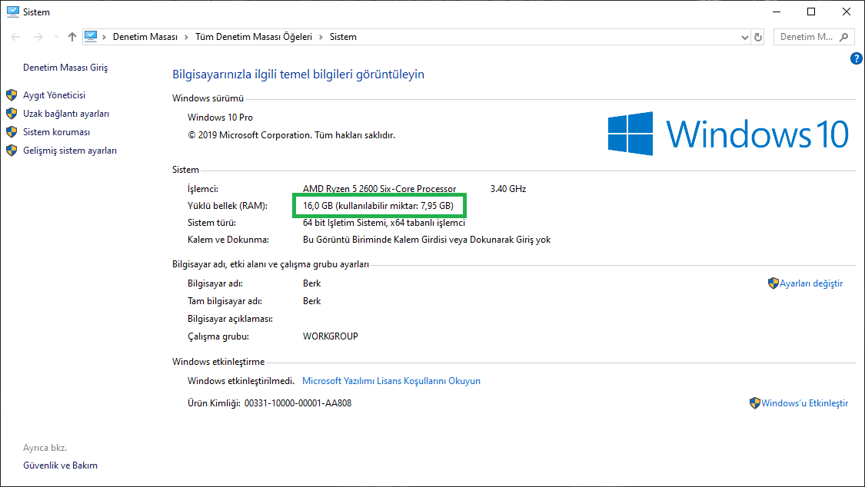This screenshot has width=865, height=487.
Task: Go up one level with Up arrow
Action: point(72,37)
